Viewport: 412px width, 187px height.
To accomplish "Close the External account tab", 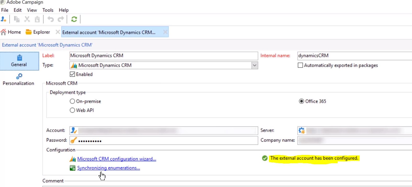I will 165,32.
